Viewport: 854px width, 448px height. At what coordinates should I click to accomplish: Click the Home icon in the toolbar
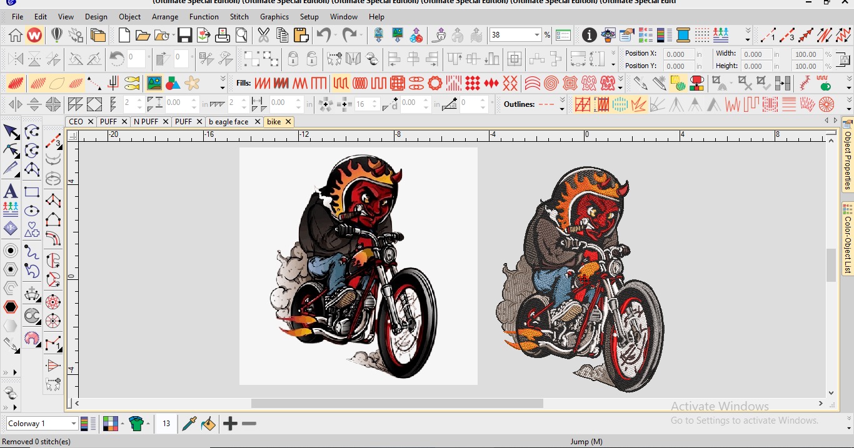[16, 35]
